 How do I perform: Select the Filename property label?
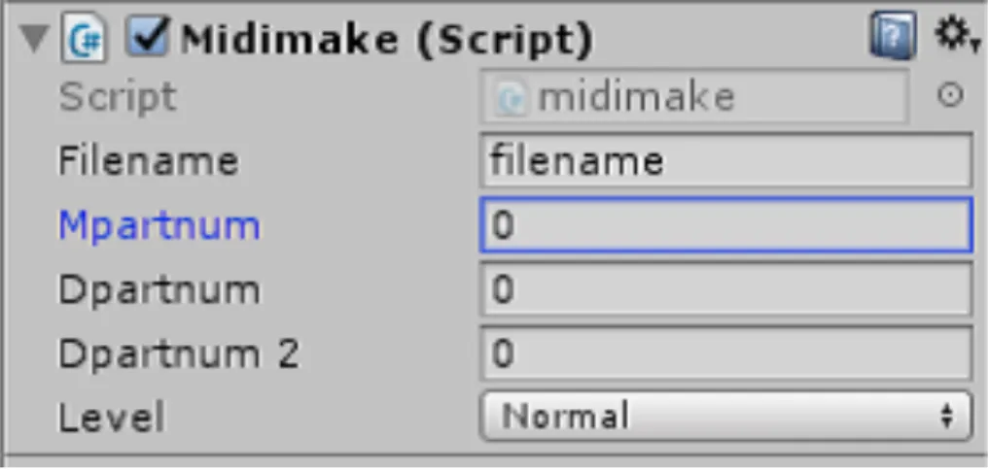pyautogui.click(x=149, y=160)
